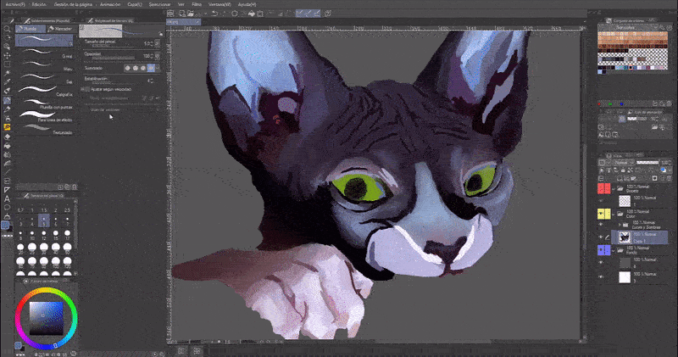
Task: Select the Airbrush tool
Action: pos(7,118)
